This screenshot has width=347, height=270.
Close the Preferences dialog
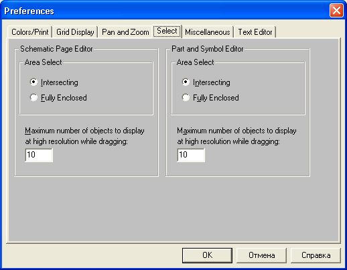coord(336,11)
